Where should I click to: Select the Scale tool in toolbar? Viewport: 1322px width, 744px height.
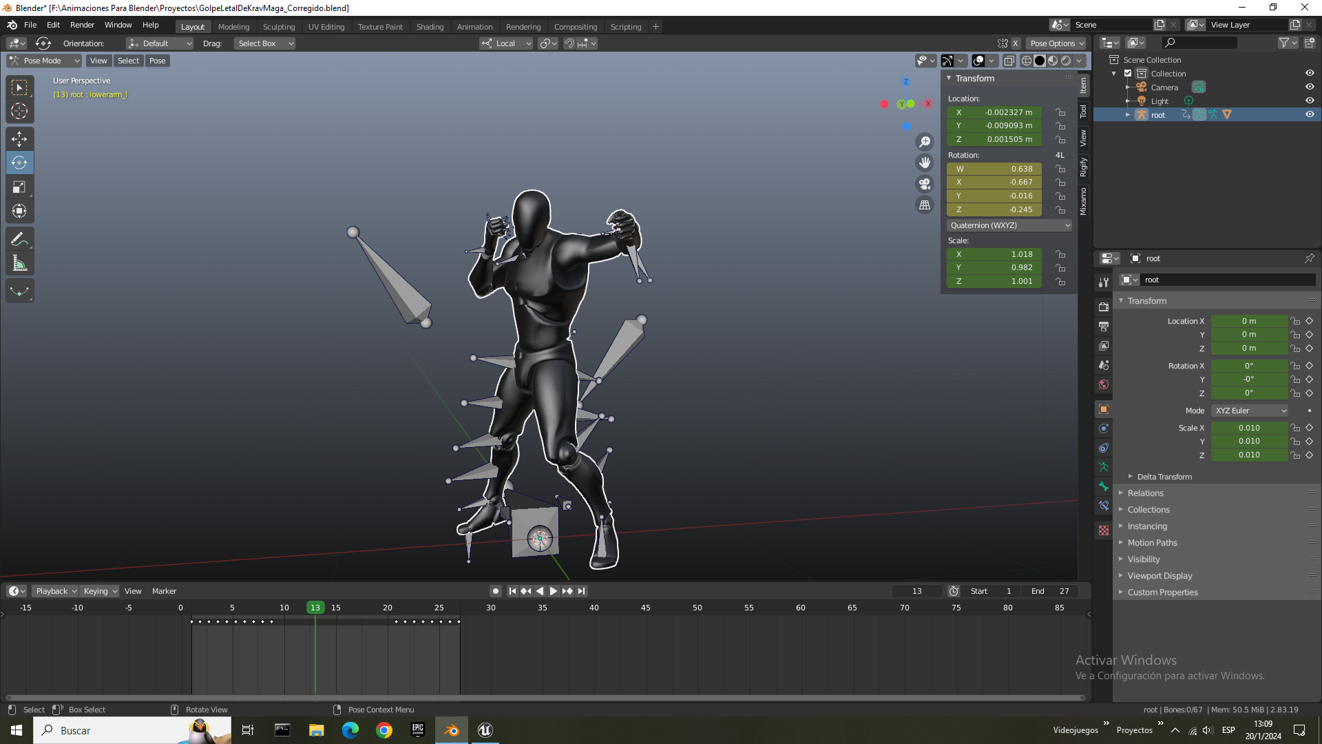pos(19,187)
